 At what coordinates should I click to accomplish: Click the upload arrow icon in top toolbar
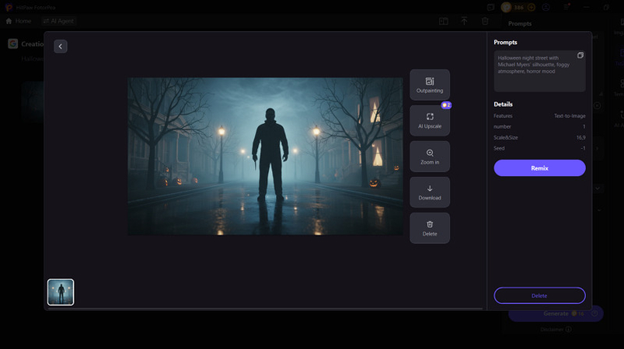[464, 21]
